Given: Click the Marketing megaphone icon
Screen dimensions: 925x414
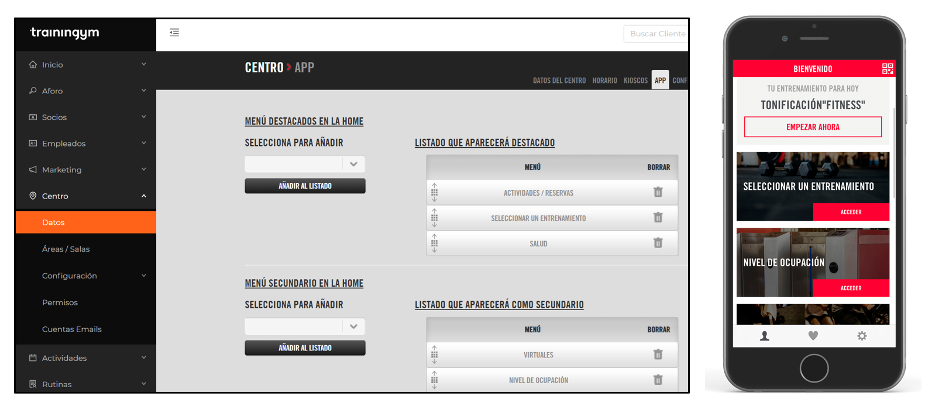Looking at the screenshot, I should tap(33, 169).
